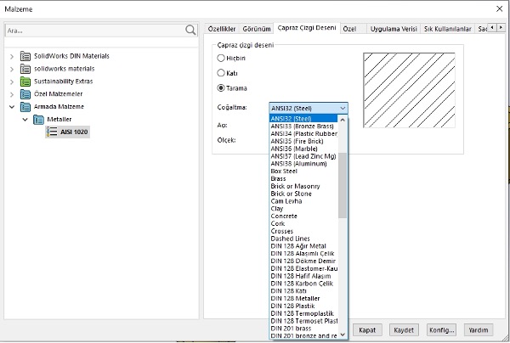Choose Dashed Lines pattern
This screenshot has height=343, width=510.
pyautogui.click(x=303, y=239)
